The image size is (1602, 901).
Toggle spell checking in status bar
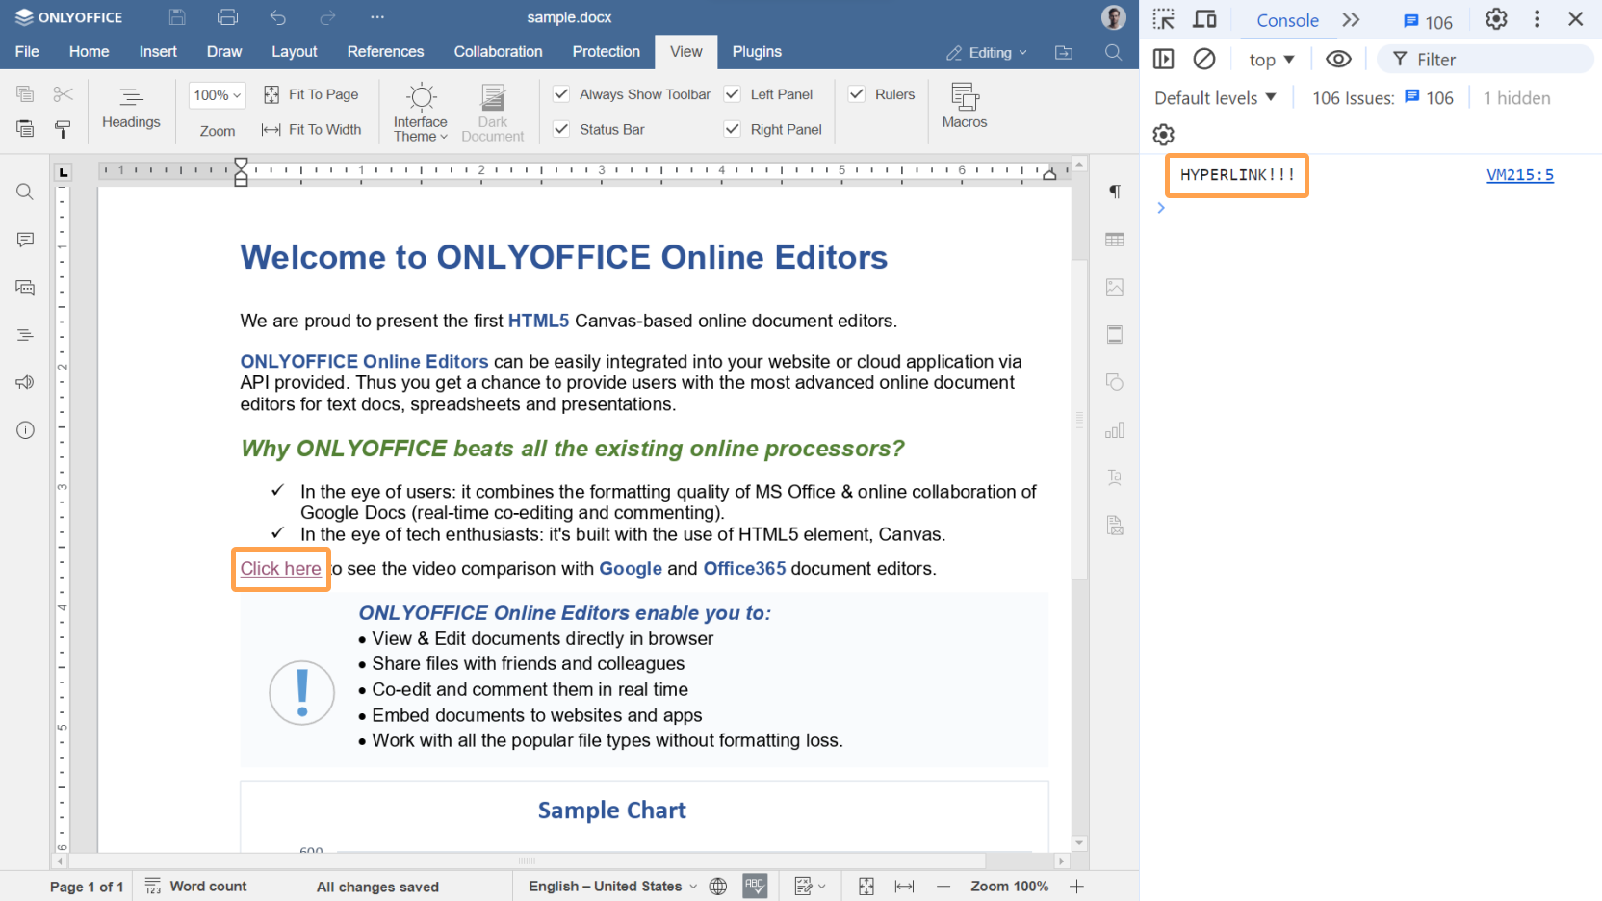tap(755, 886)
